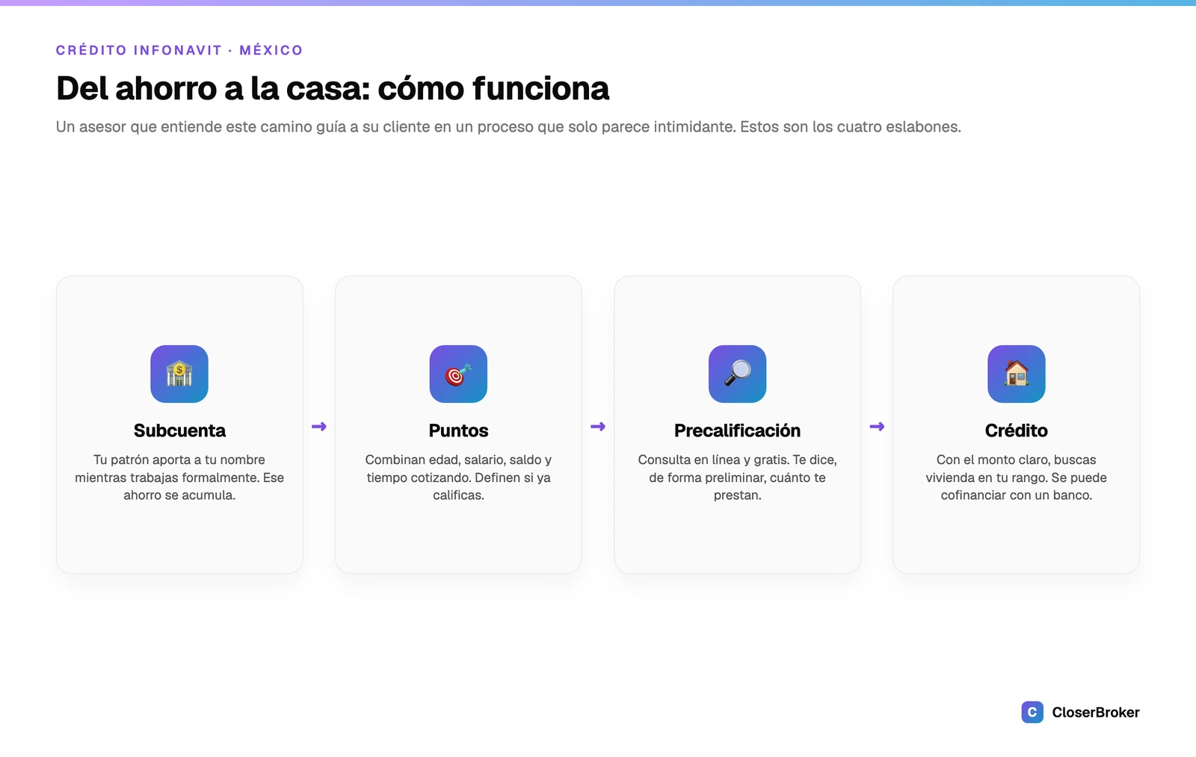Select the 'Puntos' card title
Screen dimensions: 1196x757
pyautogui.click(x=458, y=430)
